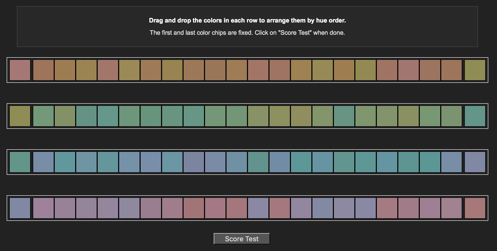497x251 pixels.
Task: Pick the second chip in the green row
Action: 43,116
